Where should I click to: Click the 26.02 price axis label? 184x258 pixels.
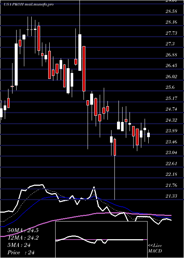[x=171, y=77]
